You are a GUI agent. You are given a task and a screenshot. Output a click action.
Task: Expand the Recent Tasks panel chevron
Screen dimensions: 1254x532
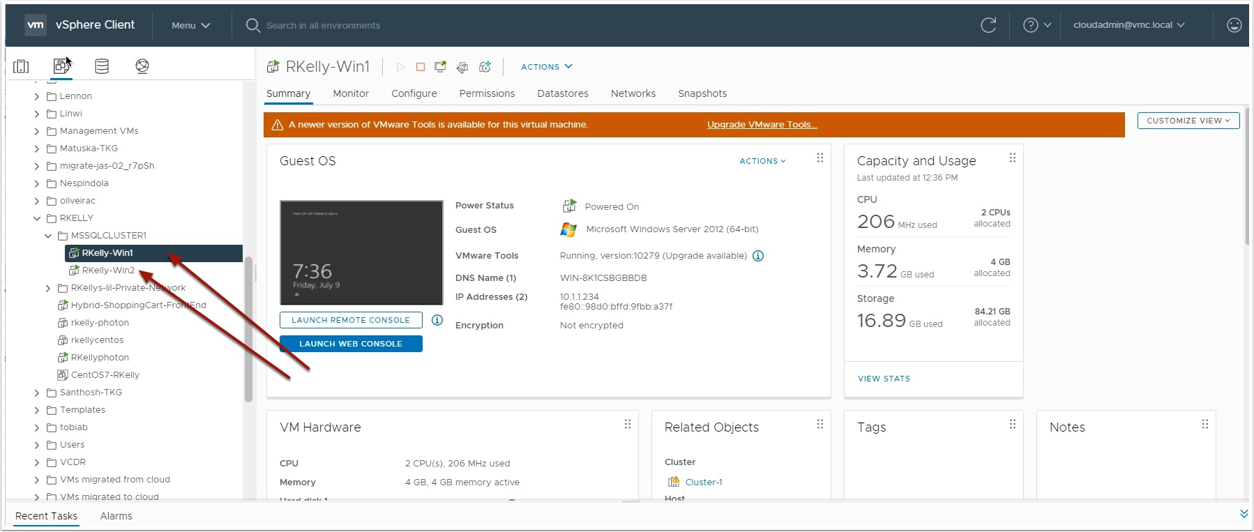tap(1244, 514)
